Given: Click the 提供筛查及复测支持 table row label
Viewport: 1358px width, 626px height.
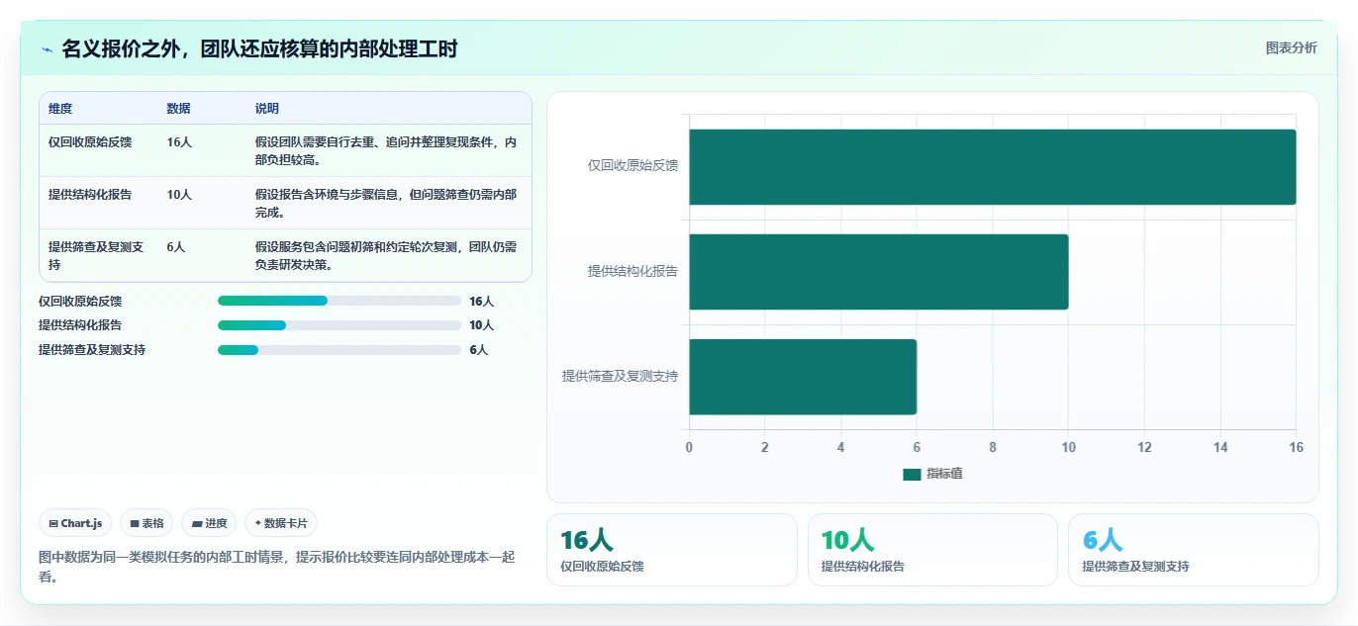Looking at the screenshot, I should click(96, 255).
